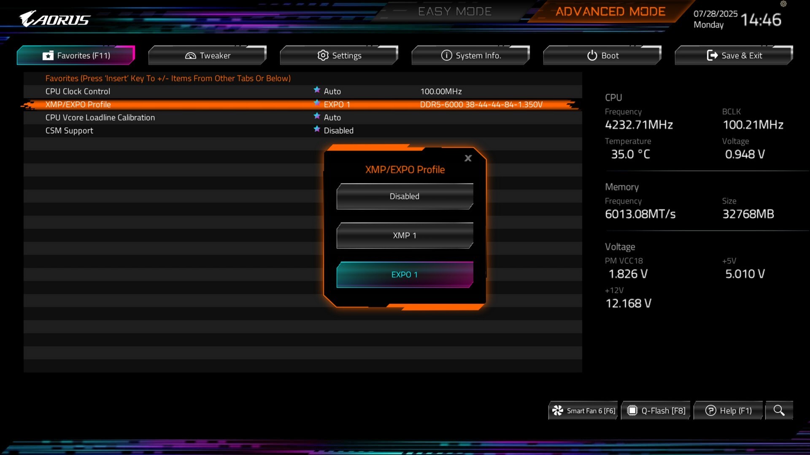Image resolution: width=810 pixels, height=455 pixels.
Task: Click CPU frequency 4232.71MHz readout
Action: [x=639, y=125]
